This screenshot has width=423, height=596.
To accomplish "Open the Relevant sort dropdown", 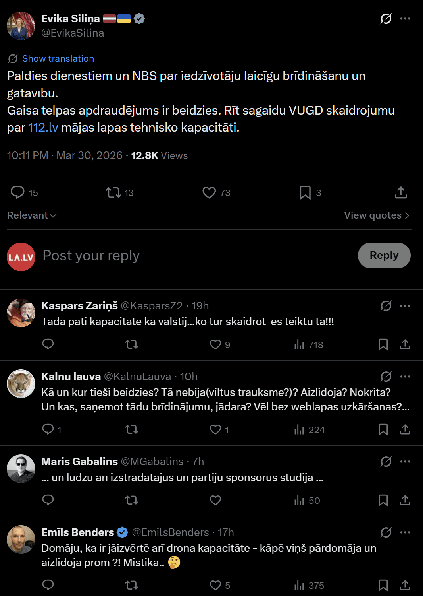I will coord(32,215).
